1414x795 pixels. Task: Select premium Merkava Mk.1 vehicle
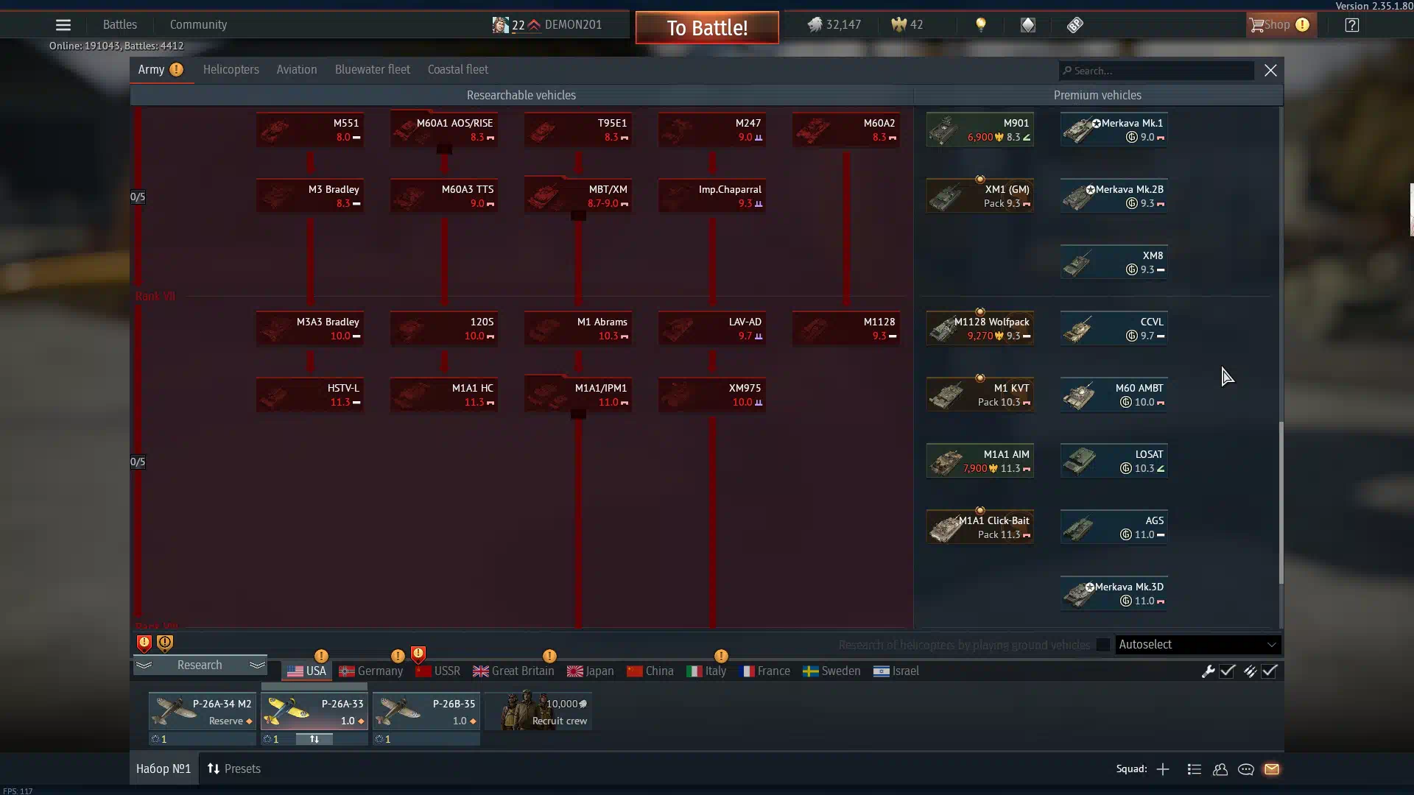point(1114,130)
